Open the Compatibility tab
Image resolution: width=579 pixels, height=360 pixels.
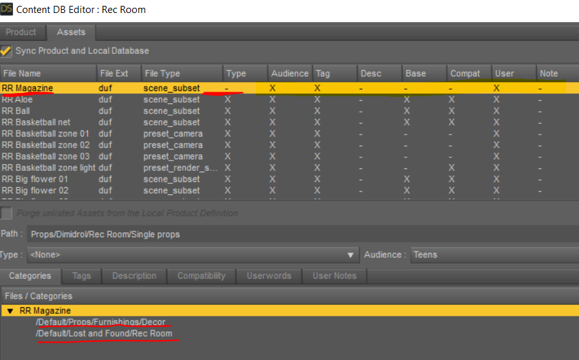click(x=201, y=276)
